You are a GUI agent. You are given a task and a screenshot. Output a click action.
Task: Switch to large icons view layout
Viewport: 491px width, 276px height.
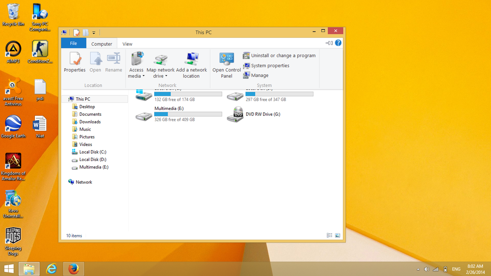tap(338, 235)
